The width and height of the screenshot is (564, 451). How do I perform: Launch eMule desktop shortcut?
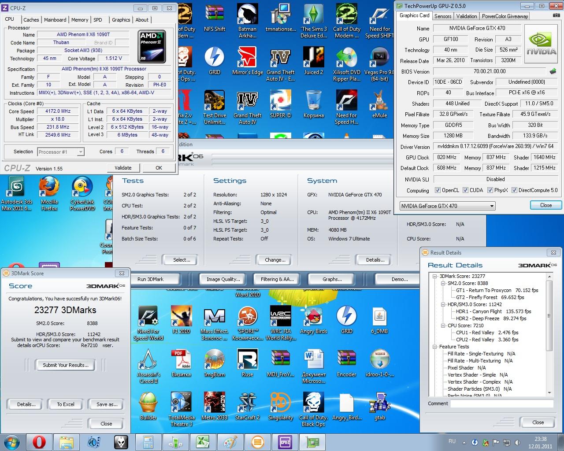(x=379, y=104)
